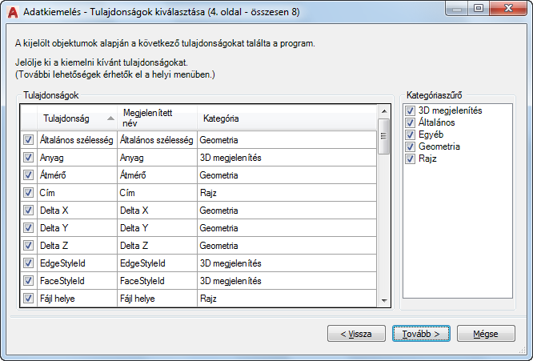533x361 pixels.
Task: Click the AutoCAD logo icon in title bar
Action: pyautogui.click(x=11, y=10)
